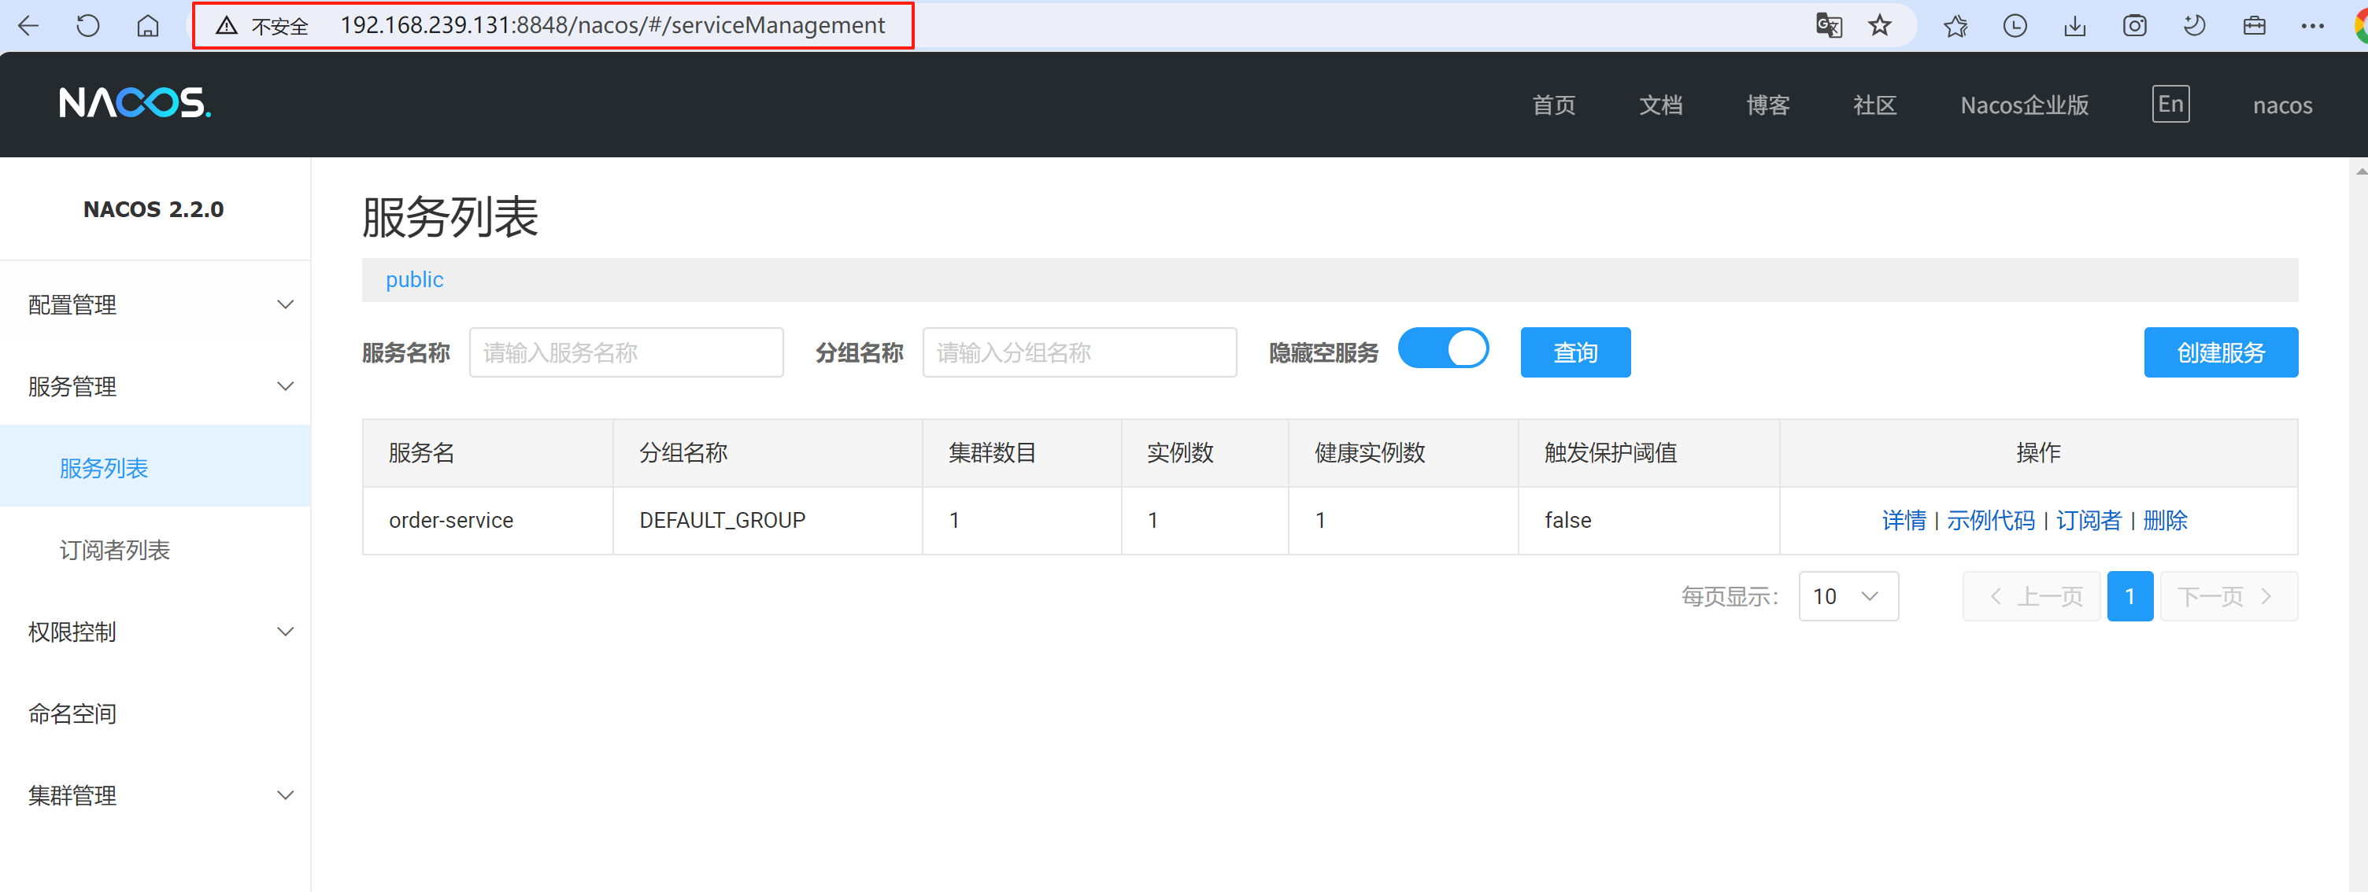Click the 删除 link for order-service
The height and width of the screenshot is (892, 2368).
(2164, 521)
